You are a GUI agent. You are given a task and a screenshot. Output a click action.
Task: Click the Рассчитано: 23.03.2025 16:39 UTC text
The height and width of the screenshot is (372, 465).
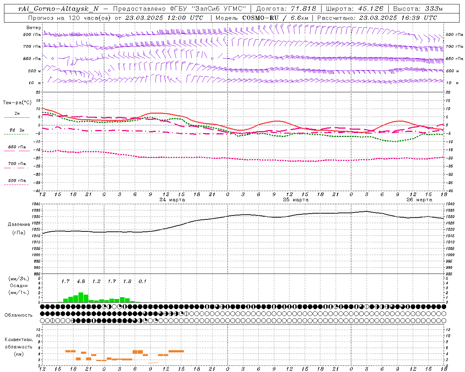pyautogui.click(x=377, y=18)
